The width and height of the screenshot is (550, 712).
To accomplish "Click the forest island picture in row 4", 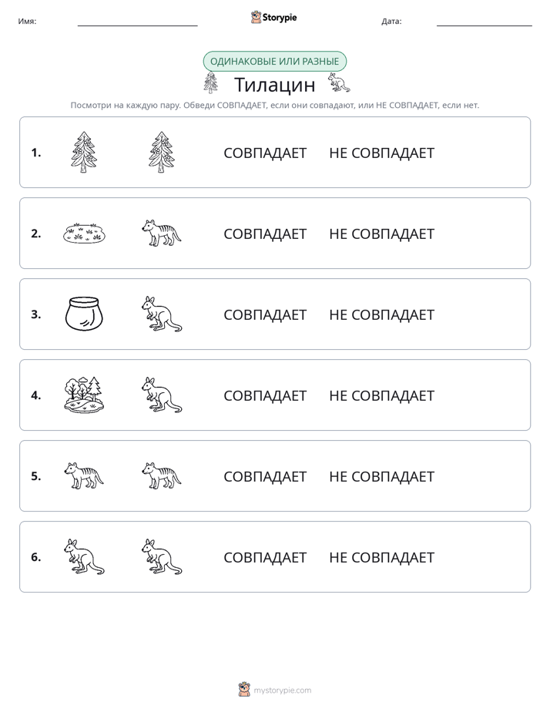I will tap(85, 395).
